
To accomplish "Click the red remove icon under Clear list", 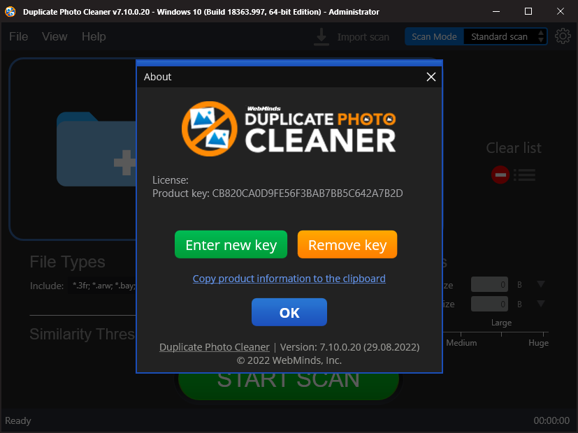I will (x=500, y=175).
